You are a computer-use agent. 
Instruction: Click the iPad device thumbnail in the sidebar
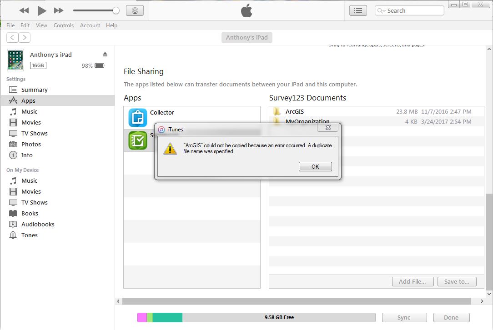tap(15, 60)
